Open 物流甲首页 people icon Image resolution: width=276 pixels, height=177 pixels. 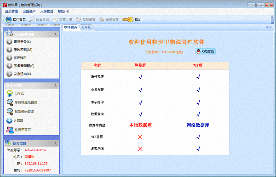tap(10, 130)
